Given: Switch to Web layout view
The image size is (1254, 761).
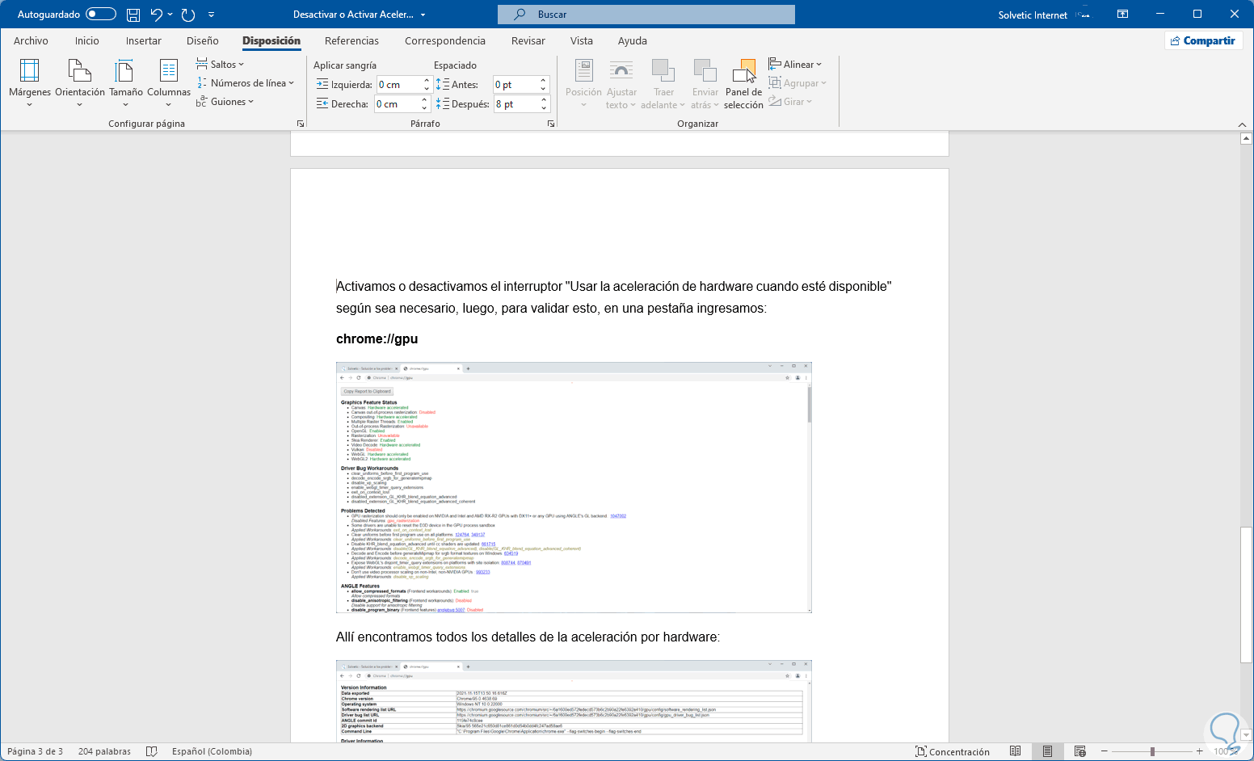Looking at the screenshot, I should tap(1079, 751).
